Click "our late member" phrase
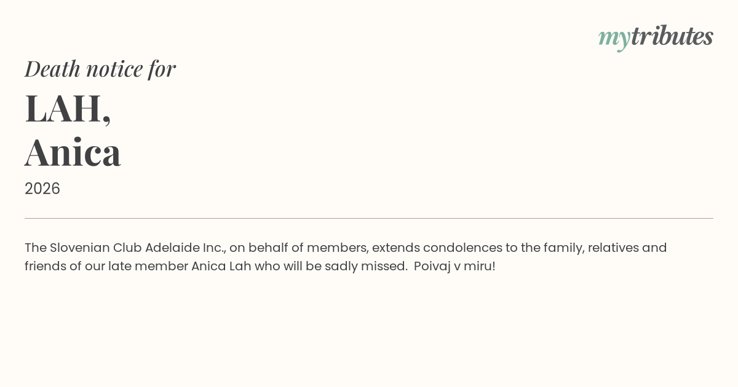 [x=148, y=266]
